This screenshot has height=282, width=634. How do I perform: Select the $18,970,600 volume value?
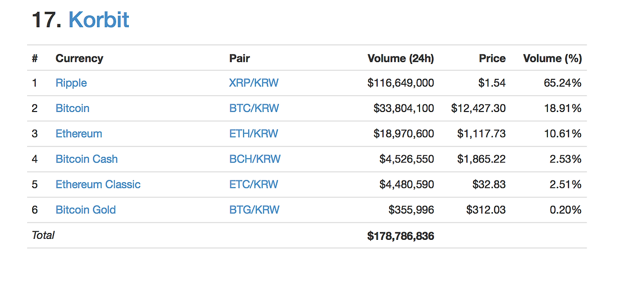coord(404,133)
